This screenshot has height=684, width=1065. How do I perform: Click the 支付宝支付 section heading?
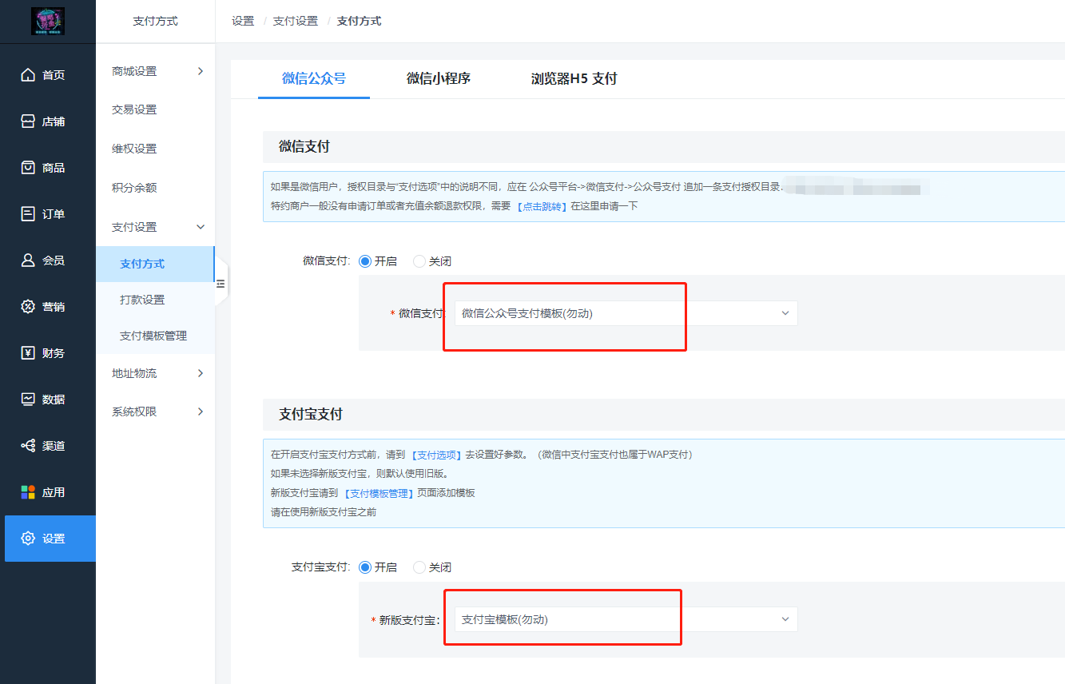coord(311,415)
